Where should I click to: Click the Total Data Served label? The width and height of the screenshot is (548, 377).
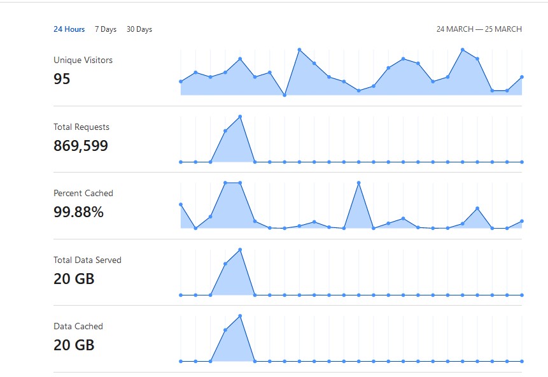coord(87,260)
